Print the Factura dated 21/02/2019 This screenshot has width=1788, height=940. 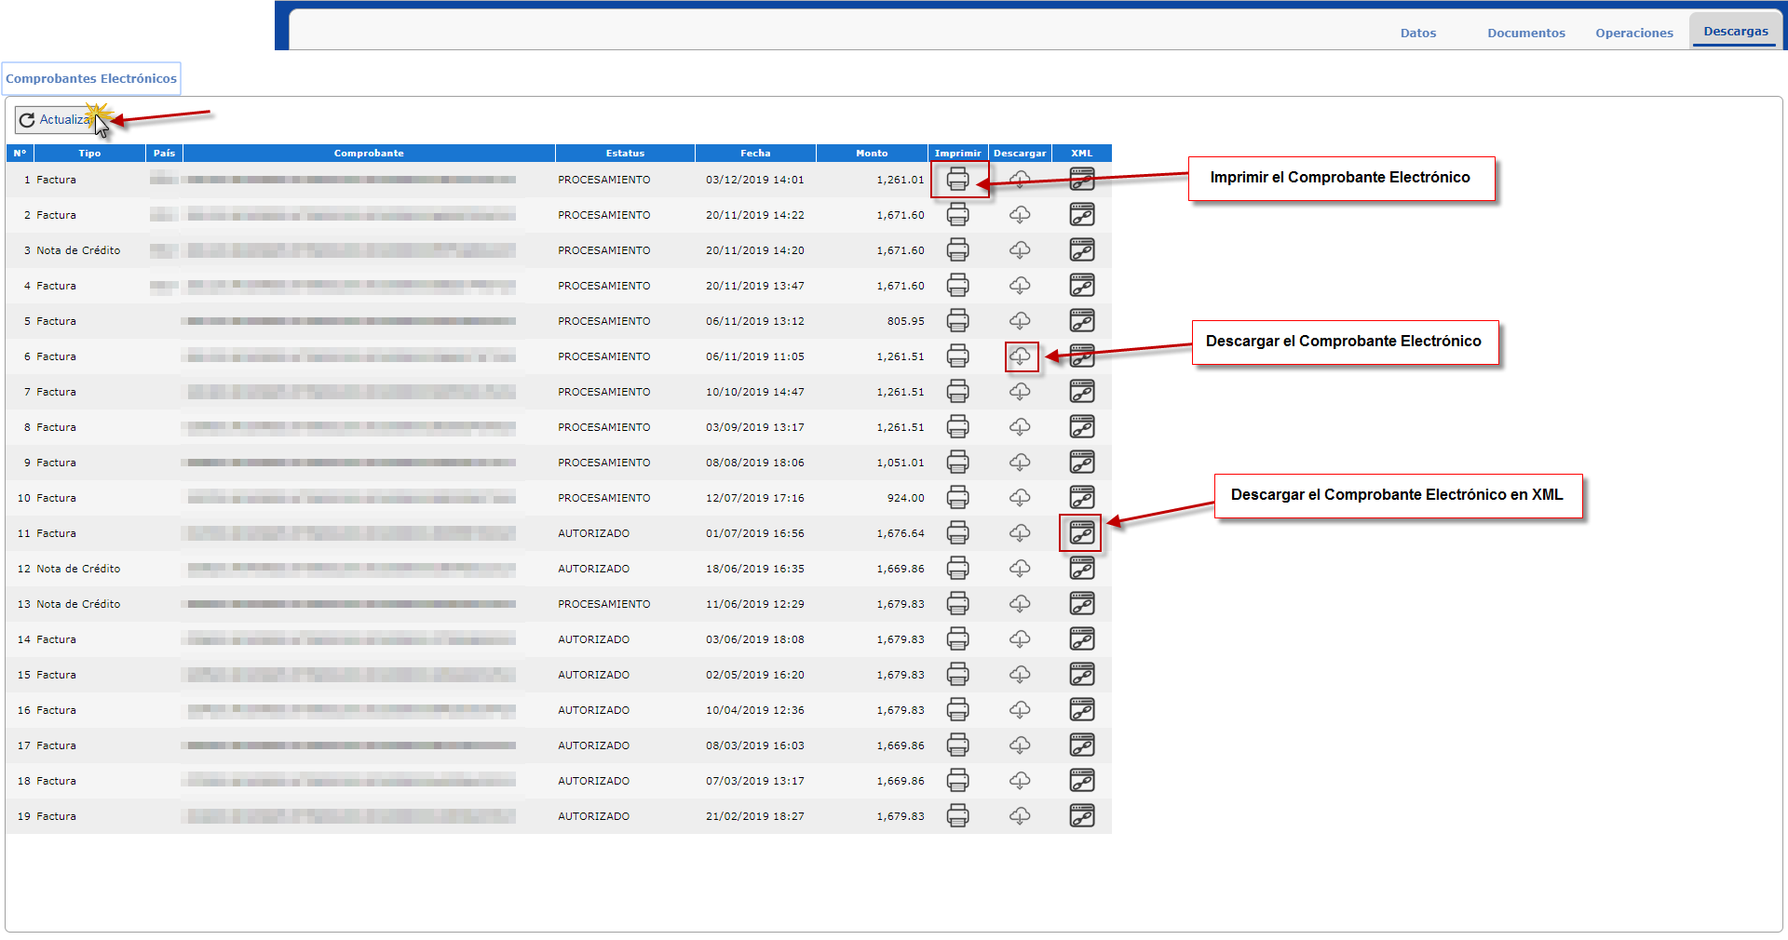click(957, 816)
